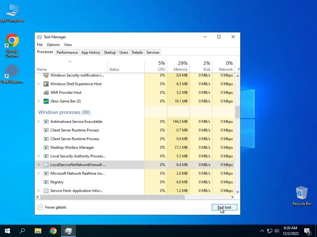
Task: Sort processes by CPU column
Action: tap(156, 67)
